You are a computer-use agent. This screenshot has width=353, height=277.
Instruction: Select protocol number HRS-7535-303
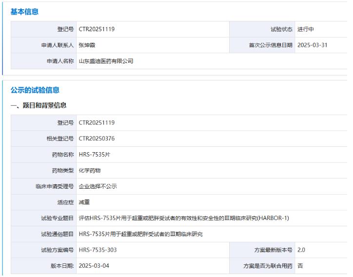pos(98,250)
